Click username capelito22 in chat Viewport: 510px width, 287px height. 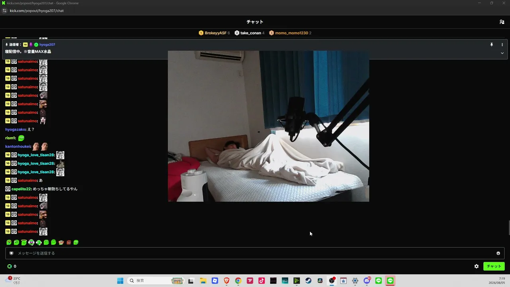click(x=21, y=189)
